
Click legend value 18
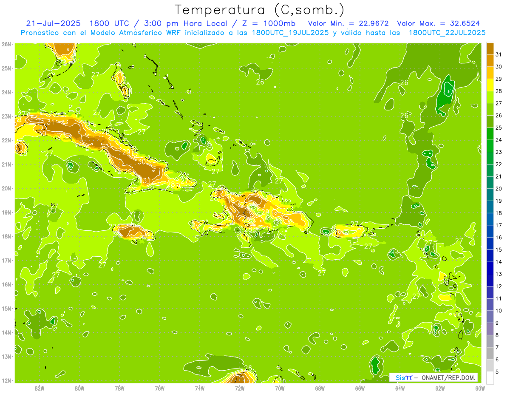499,213
